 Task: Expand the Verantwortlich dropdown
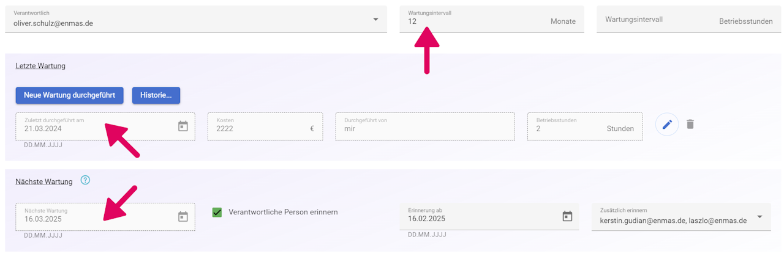(375, 20)
